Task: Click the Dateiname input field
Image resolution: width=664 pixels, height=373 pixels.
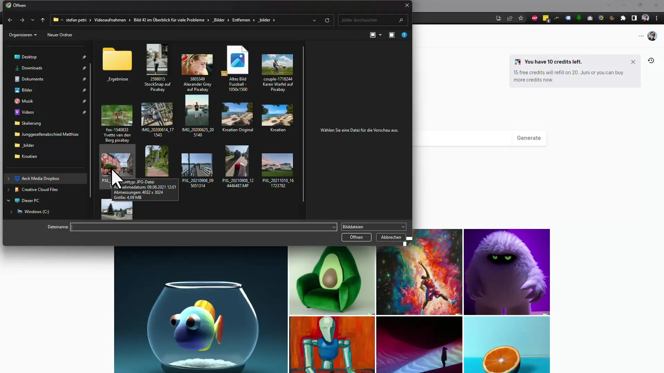Action: click(203, 226)
